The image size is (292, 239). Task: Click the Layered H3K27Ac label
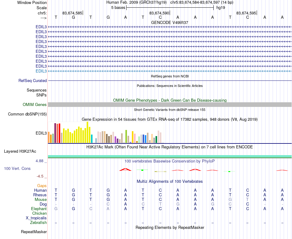(20, 151)
